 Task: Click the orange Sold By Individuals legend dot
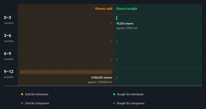22,94
